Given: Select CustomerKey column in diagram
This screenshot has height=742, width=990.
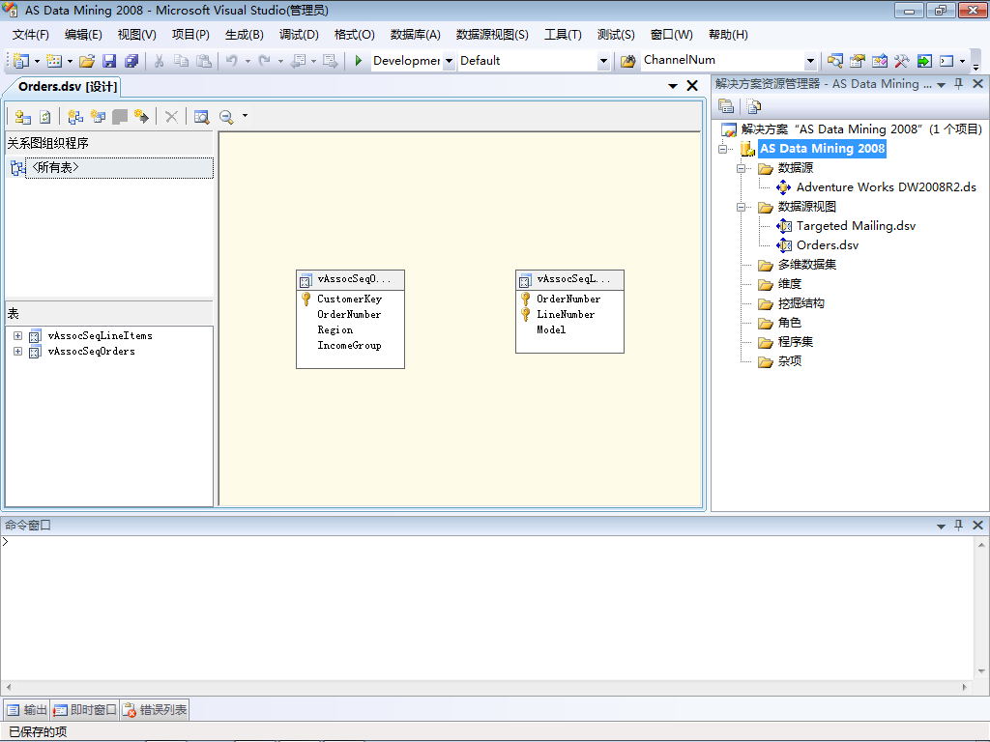Looking at the screenshot, I should (x=349, y=300).
